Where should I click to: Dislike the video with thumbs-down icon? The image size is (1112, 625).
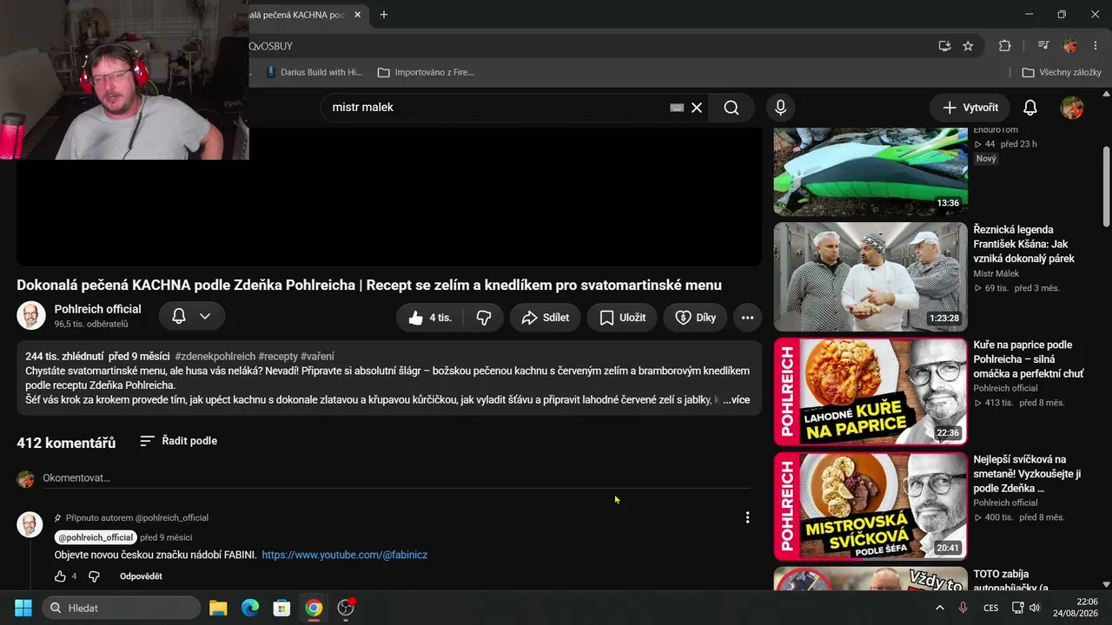pyautogui.click(x=484, y=318)
